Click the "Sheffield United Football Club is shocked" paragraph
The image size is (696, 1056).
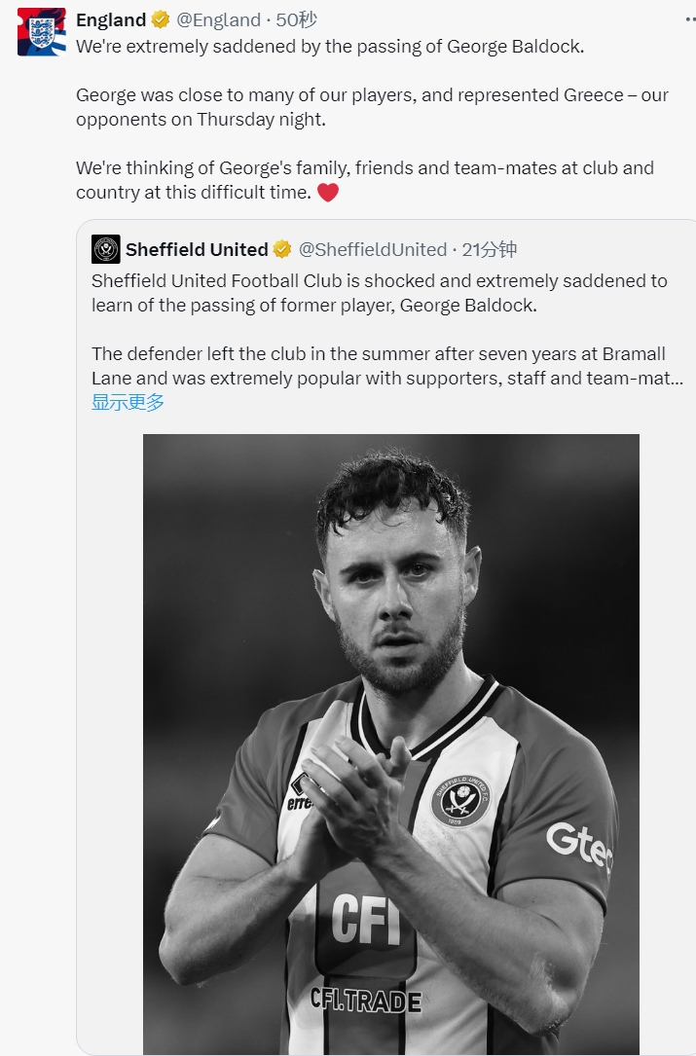pos(379,293)
